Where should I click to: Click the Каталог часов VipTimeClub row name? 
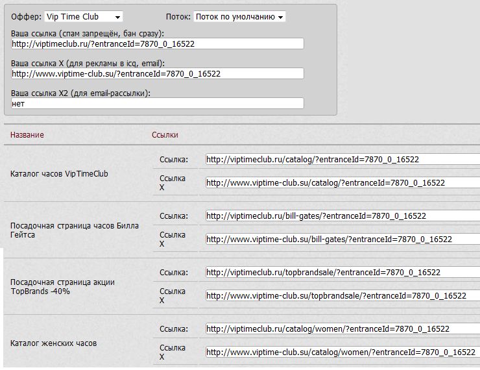[59, 174]
